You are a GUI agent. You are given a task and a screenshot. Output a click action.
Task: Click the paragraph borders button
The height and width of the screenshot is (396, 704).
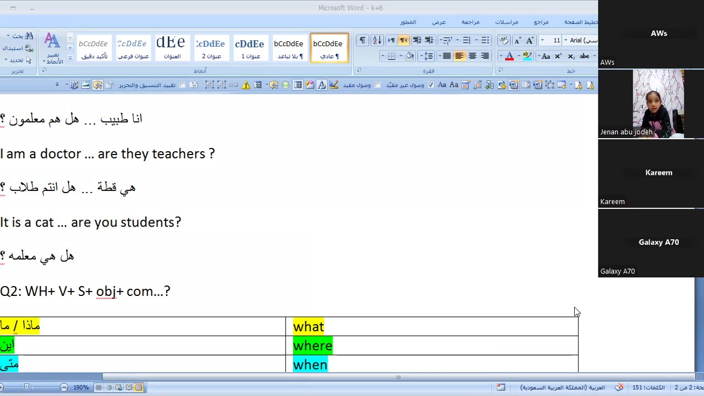pos(392,56)
